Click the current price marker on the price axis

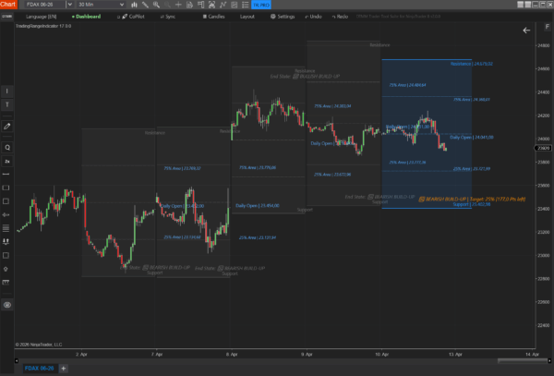tap(543, 148)
